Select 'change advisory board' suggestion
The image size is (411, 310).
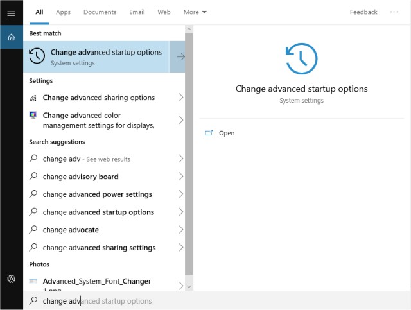104,177
